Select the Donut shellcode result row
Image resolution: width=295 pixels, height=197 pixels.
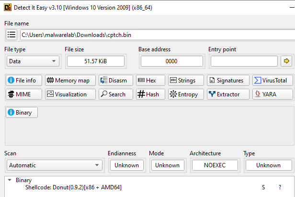(73, 187)
